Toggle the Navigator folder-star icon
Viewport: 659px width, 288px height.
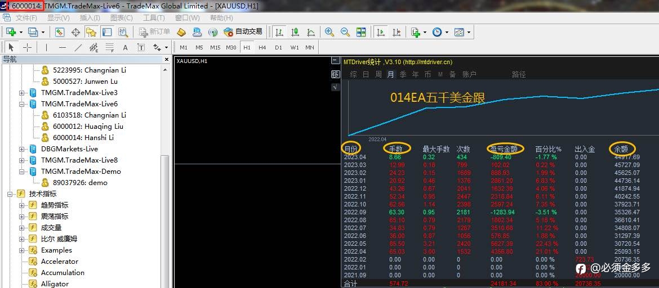[x=91, y=32]
